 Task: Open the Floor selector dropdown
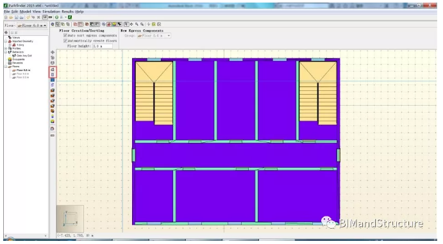pyautogui.click(x=32, y=26)
